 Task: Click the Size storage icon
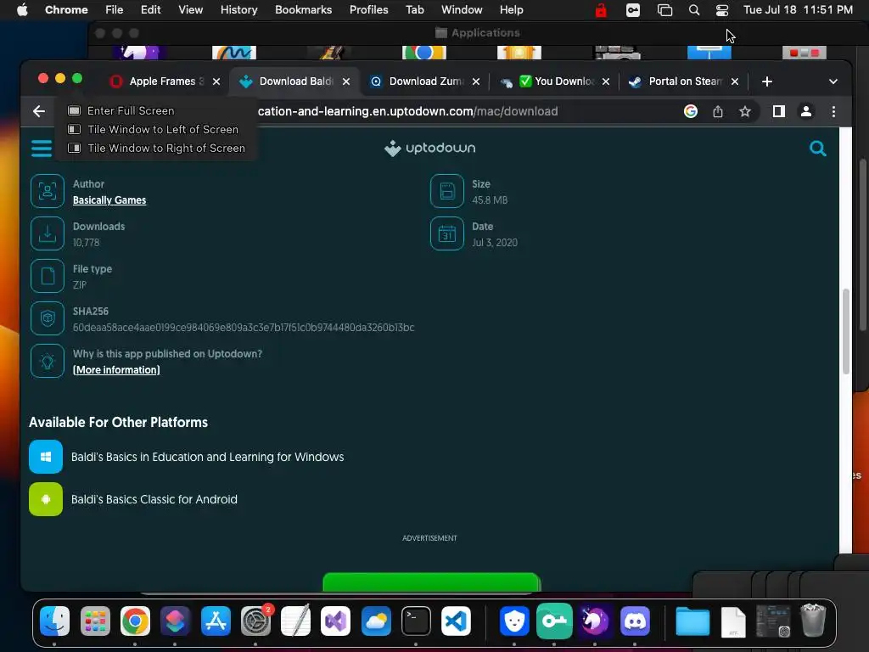point(447,191)
